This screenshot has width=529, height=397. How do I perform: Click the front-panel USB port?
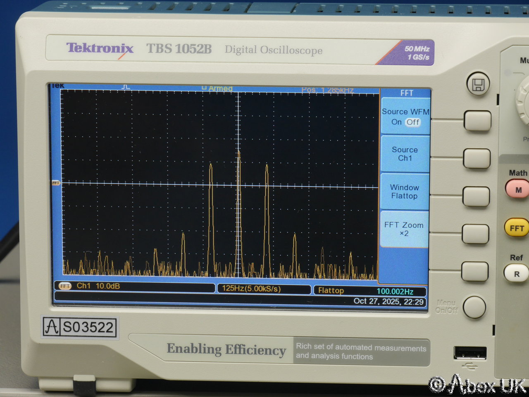pos(470,354)
